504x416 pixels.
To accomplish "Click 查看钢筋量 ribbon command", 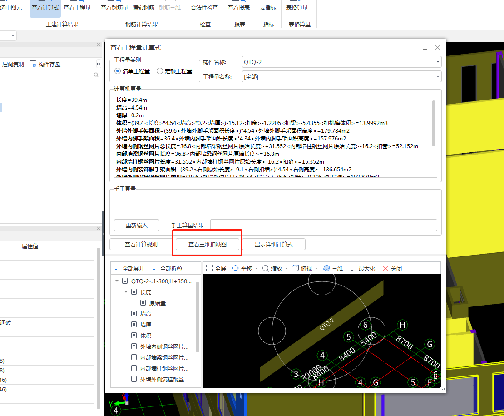I will [x=114, y=7].
